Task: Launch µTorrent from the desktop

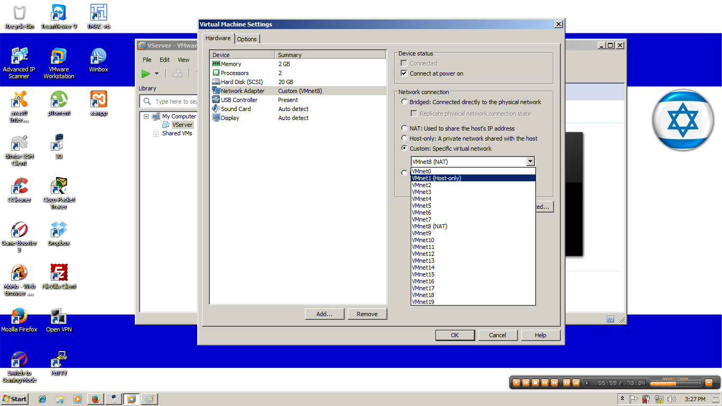Action: [59, 103]
